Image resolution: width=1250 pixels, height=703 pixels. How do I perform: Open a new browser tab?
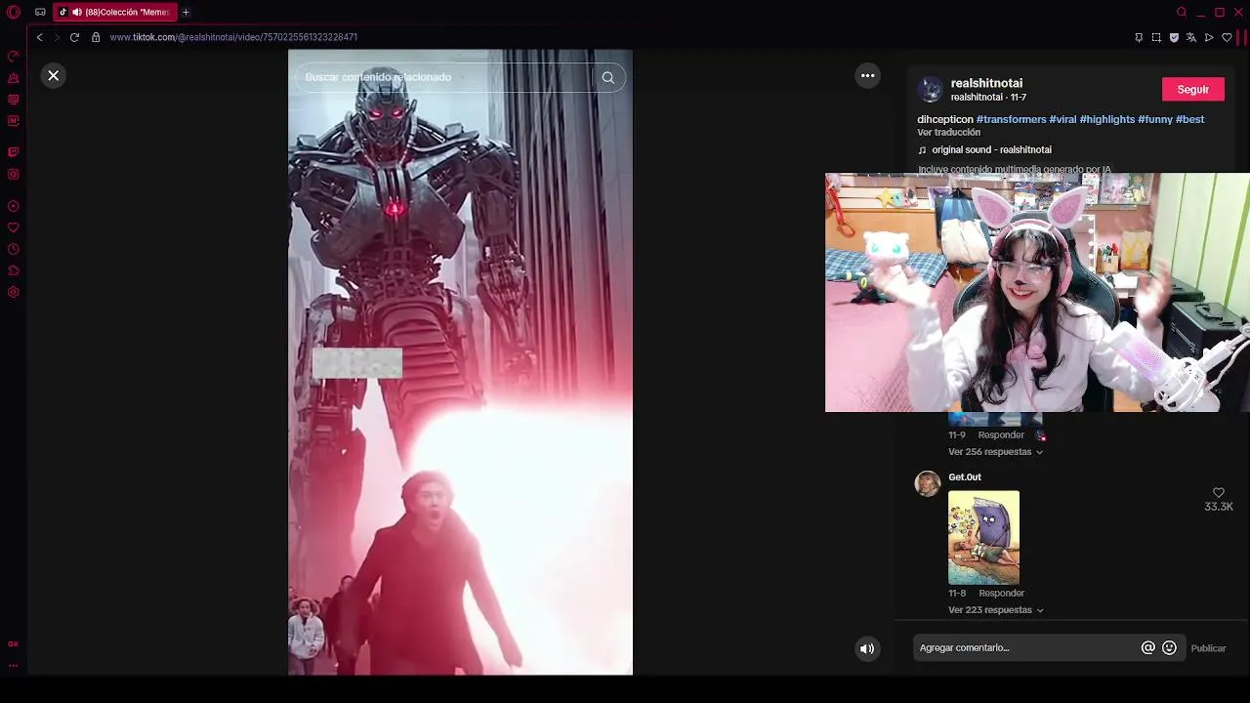186,12
